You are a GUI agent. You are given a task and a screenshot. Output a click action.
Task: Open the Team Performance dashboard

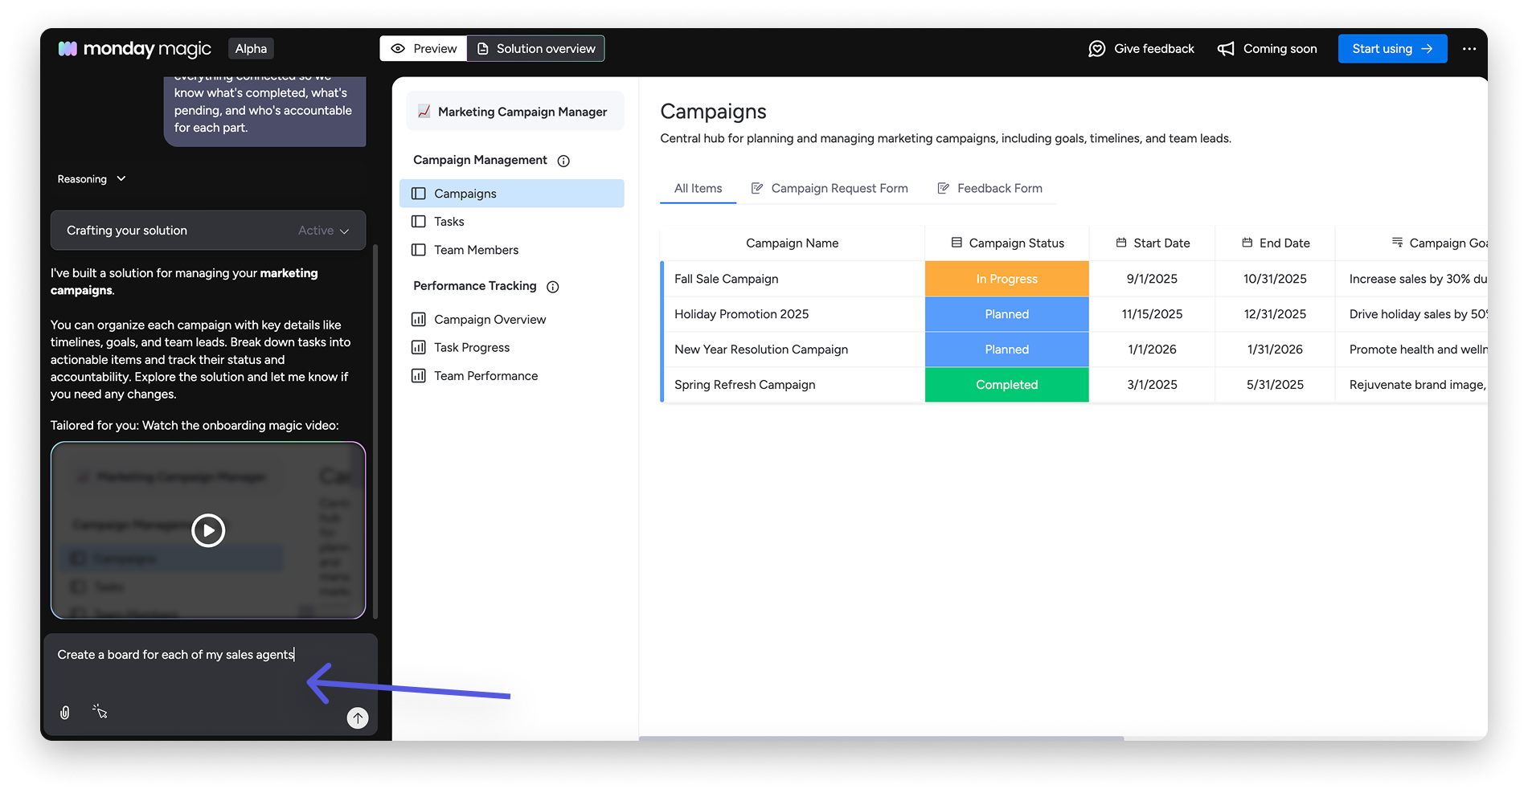tap(511, 376)
